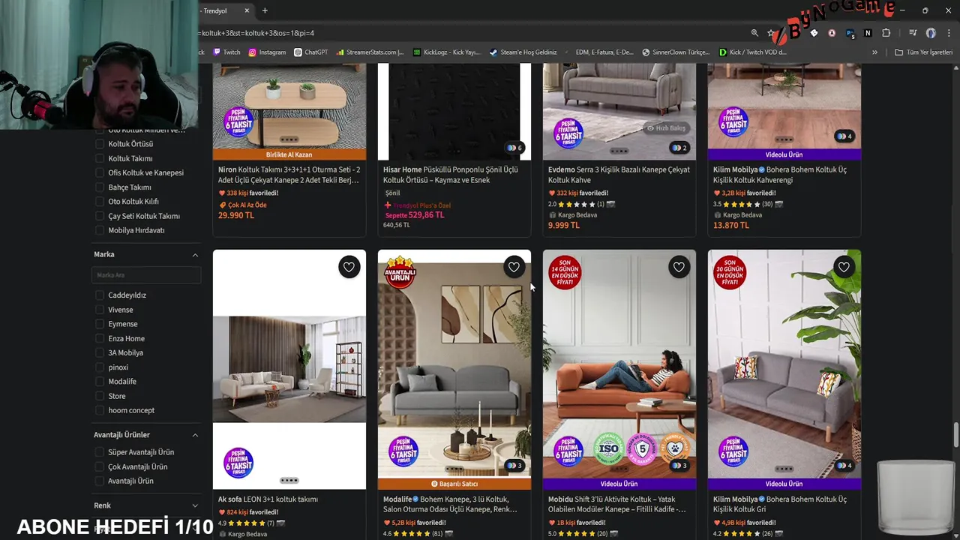Viewport: 960px width, 540px height.
Task: Open the media control toolbar icon
Action: 913,33
